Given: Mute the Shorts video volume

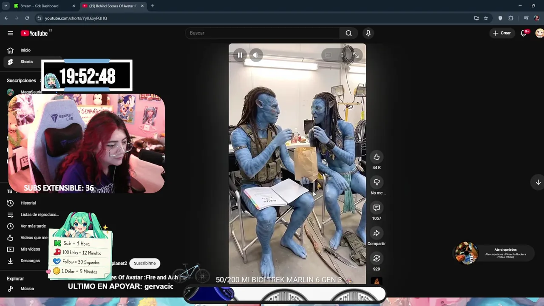Looking at the screenshot, I should (x=255, y=55).
